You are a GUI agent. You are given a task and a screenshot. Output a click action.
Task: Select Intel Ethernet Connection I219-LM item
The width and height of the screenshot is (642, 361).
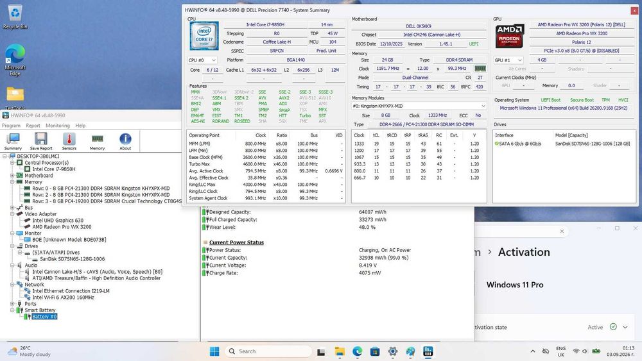pos(71,291)
